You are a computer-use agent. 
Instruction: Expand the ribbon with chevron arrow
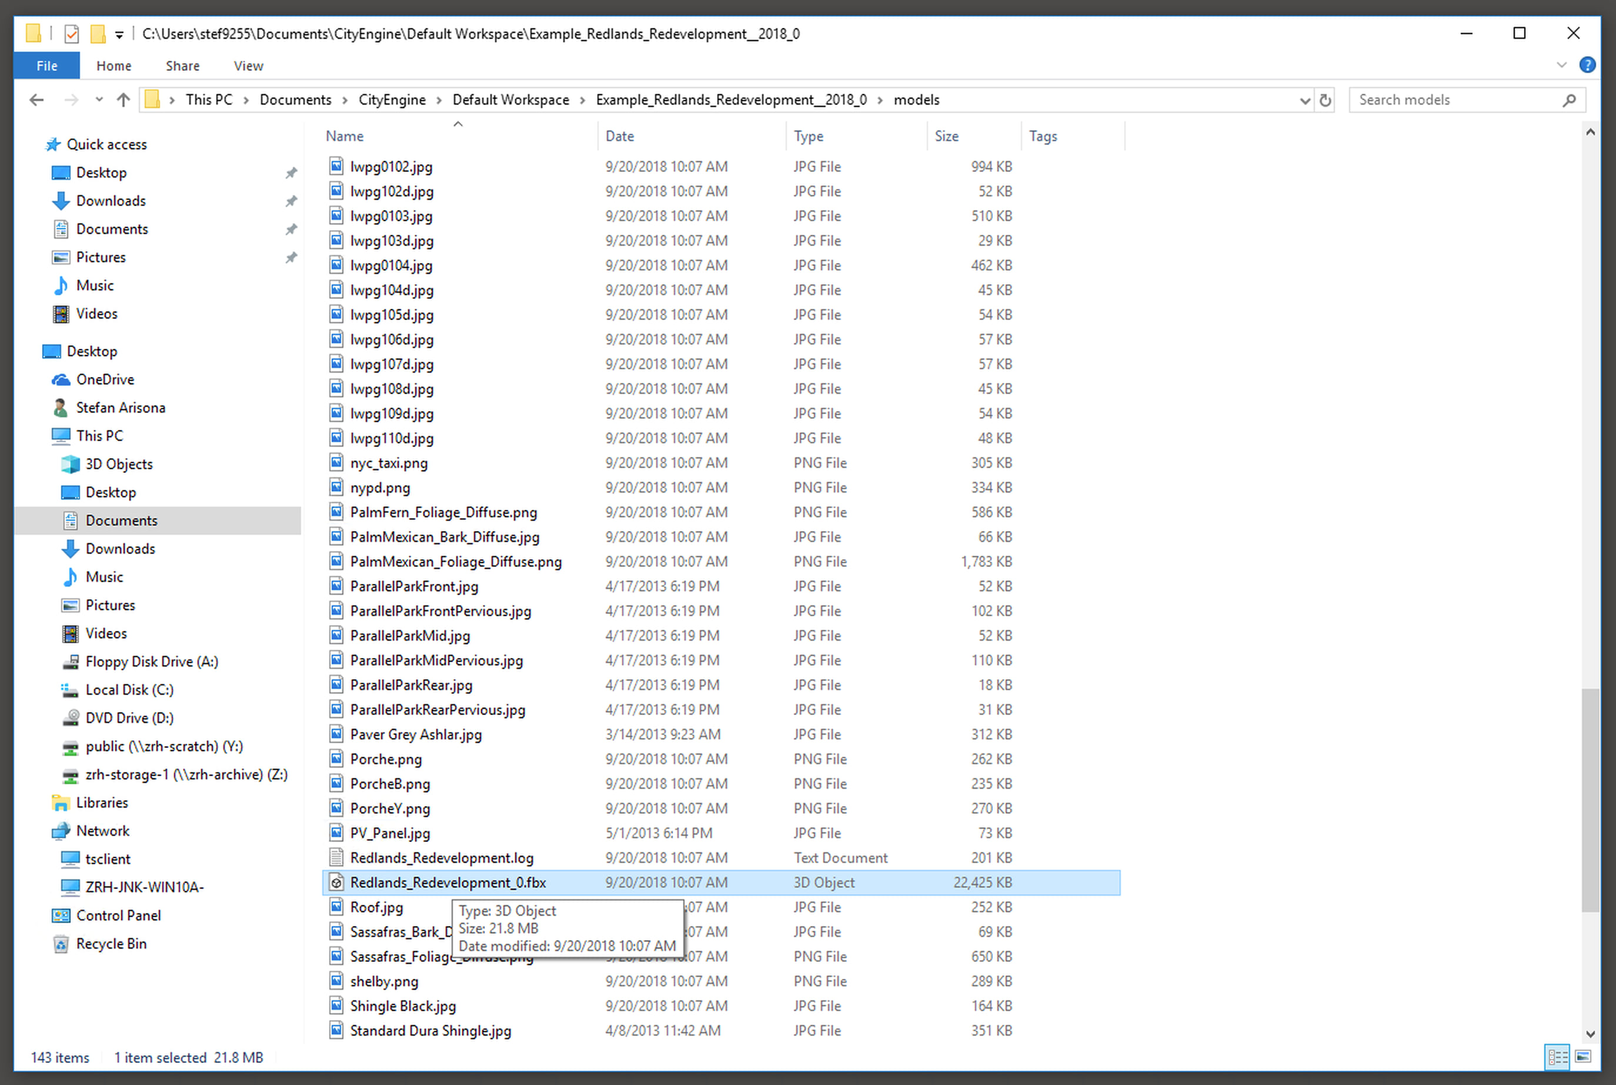pyautogui.click(x=1561, y=65)
